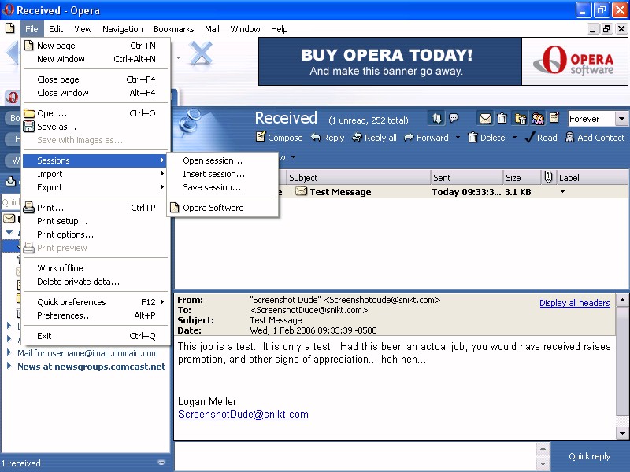Sort by the Subject column header

358,178
